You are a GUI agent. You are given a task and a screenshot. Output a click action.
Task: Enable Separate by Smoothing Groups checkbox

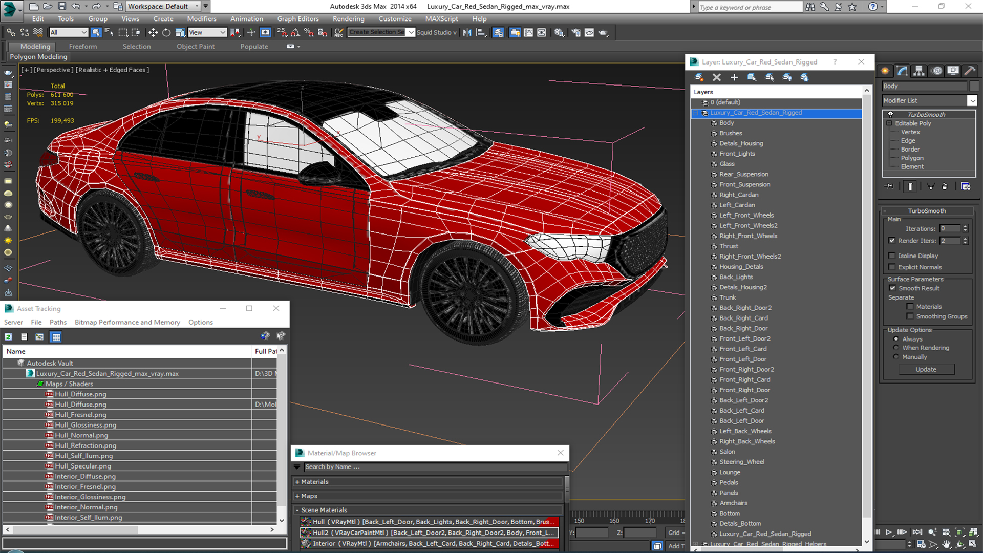[910, 316]
